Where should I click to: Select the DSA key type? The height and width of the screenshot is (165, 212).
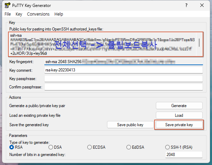(55, 147)
